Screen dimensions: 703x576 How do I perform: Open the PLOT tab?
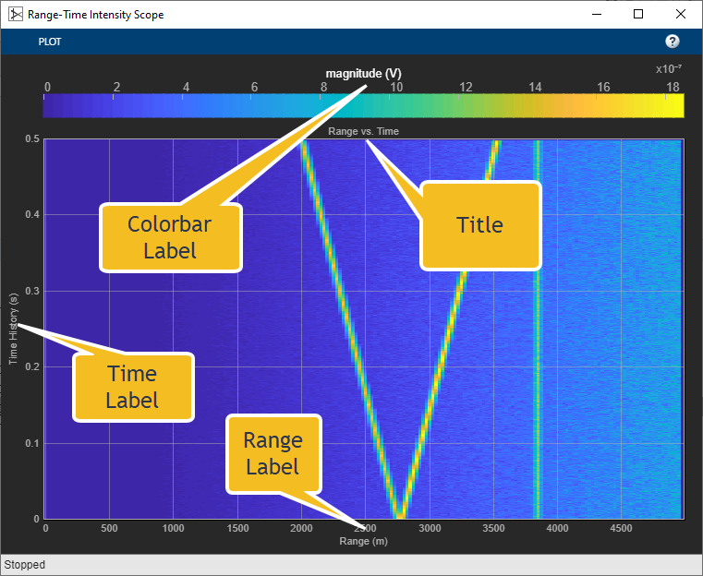point(50,42)
